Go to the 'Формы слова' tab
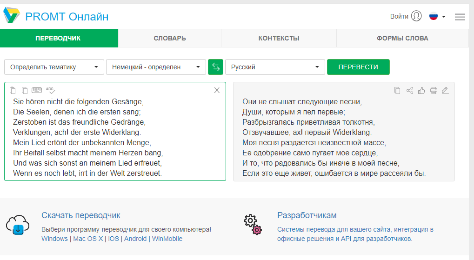The image size is (474, 260). pos(402,38)
